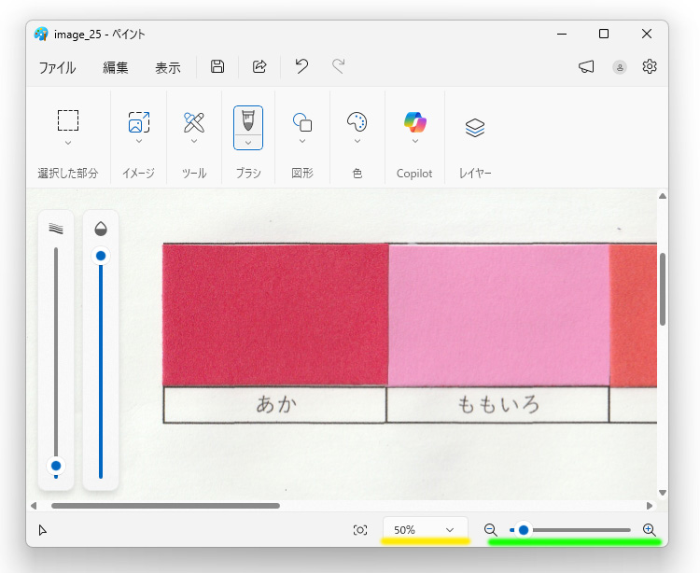The image size is (700, 573).
Task: Select the Brush tool icon
Action: 247,120
